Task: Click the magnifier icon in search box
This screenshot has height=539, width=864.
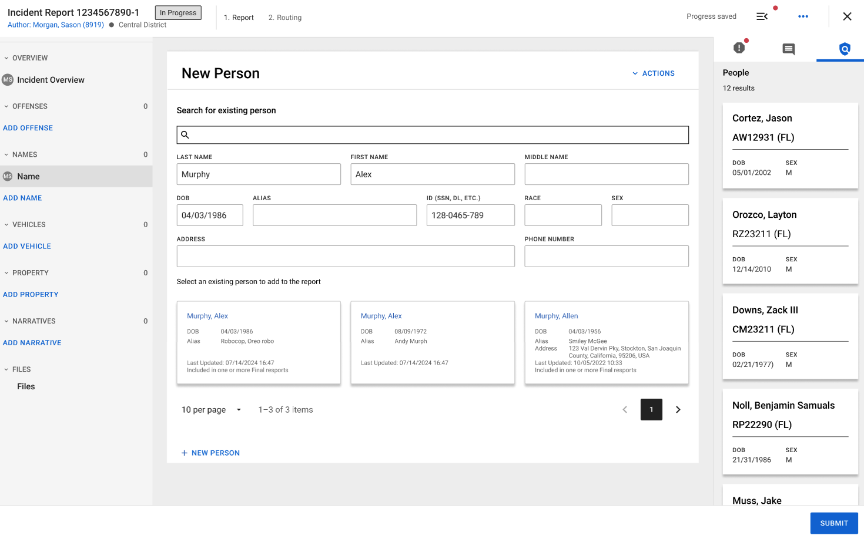Action: coord(185,135)
